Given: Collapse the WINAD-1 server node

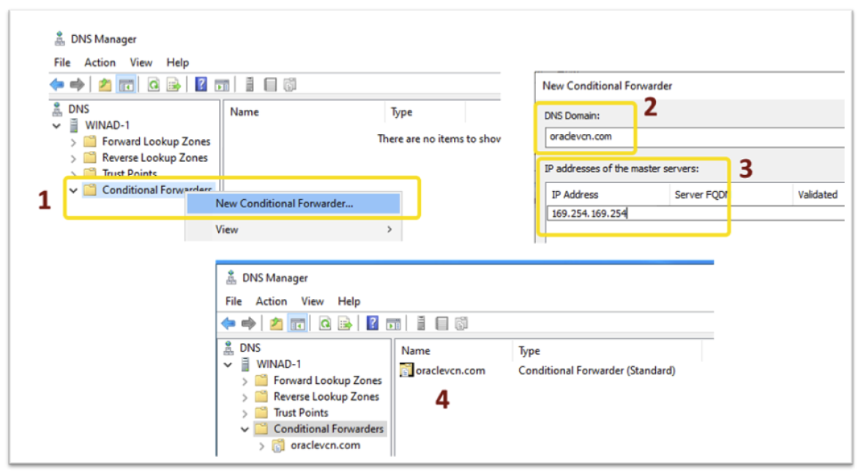Looking at the screenshot, I should tap(56, 124).
